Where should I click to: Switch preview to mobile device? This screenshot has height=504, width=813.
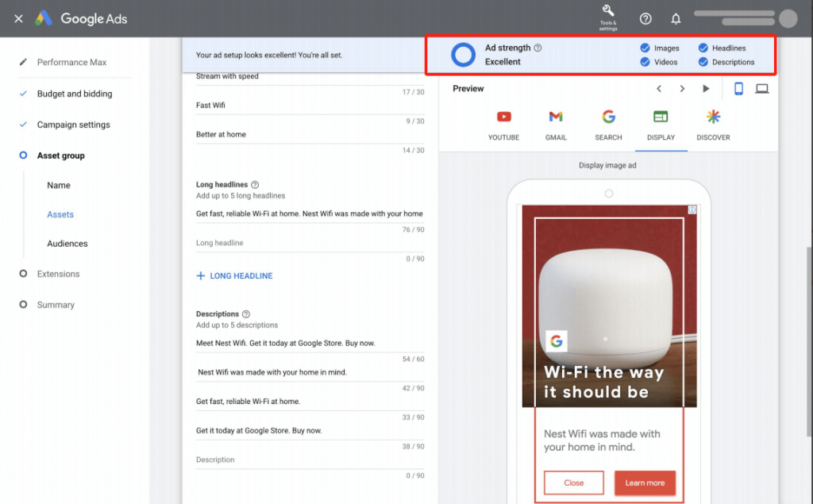(739, 89)
